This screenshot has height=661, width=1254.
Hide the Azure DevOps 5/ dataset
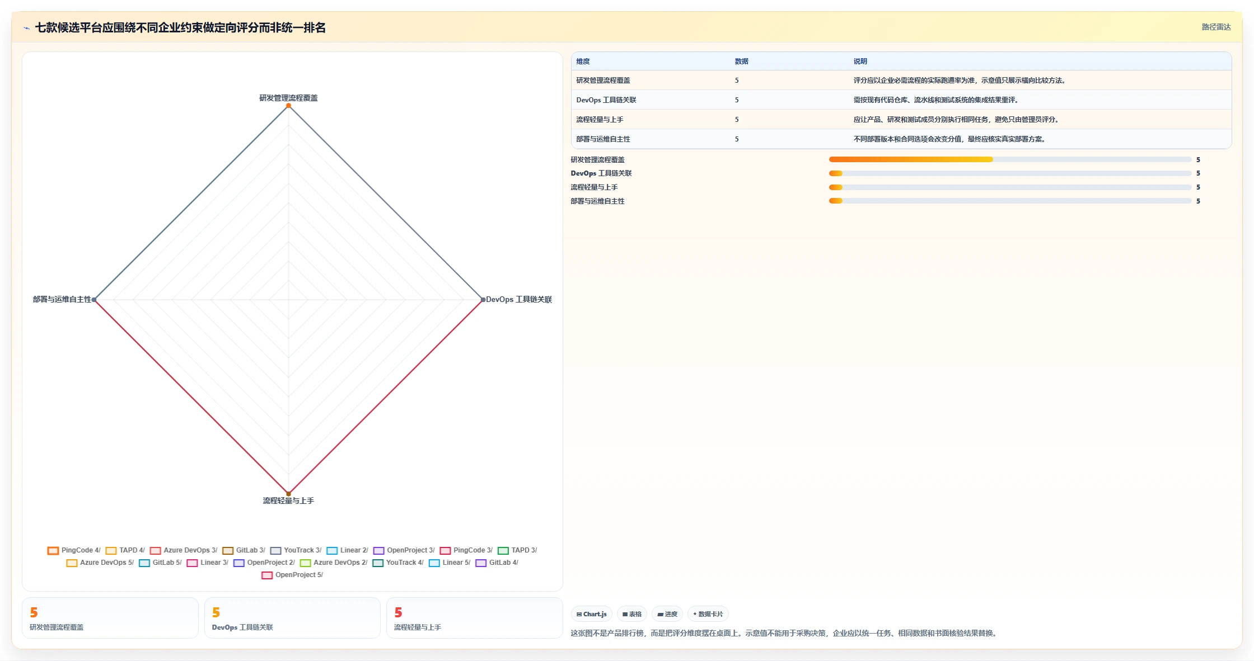pyautogui.click(x=100, y=563)
